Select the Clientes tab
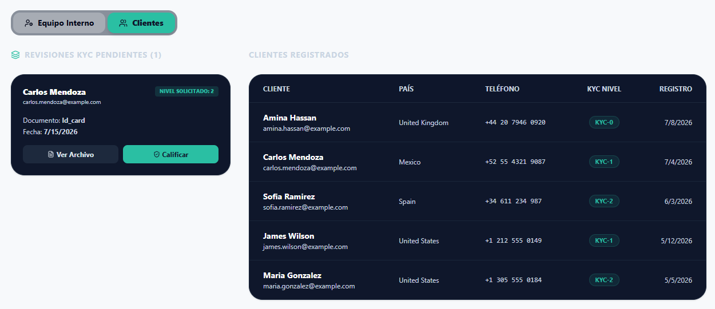This screenshot has width=715, height=309. click(141, 23)
